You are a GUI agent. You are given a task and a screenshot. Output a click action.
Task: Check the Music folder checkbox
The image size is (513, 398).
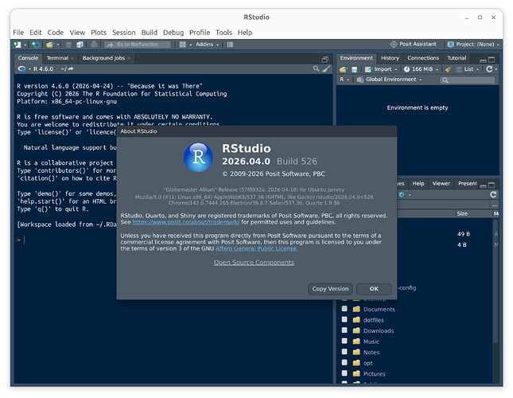point(344,341)
